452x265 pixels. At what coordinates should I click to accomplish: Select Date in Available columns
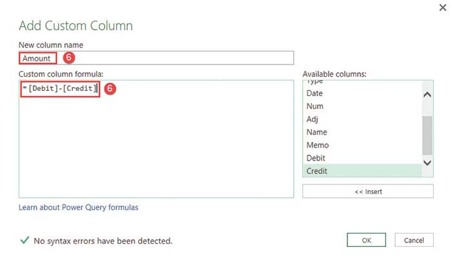coord(315,93)
